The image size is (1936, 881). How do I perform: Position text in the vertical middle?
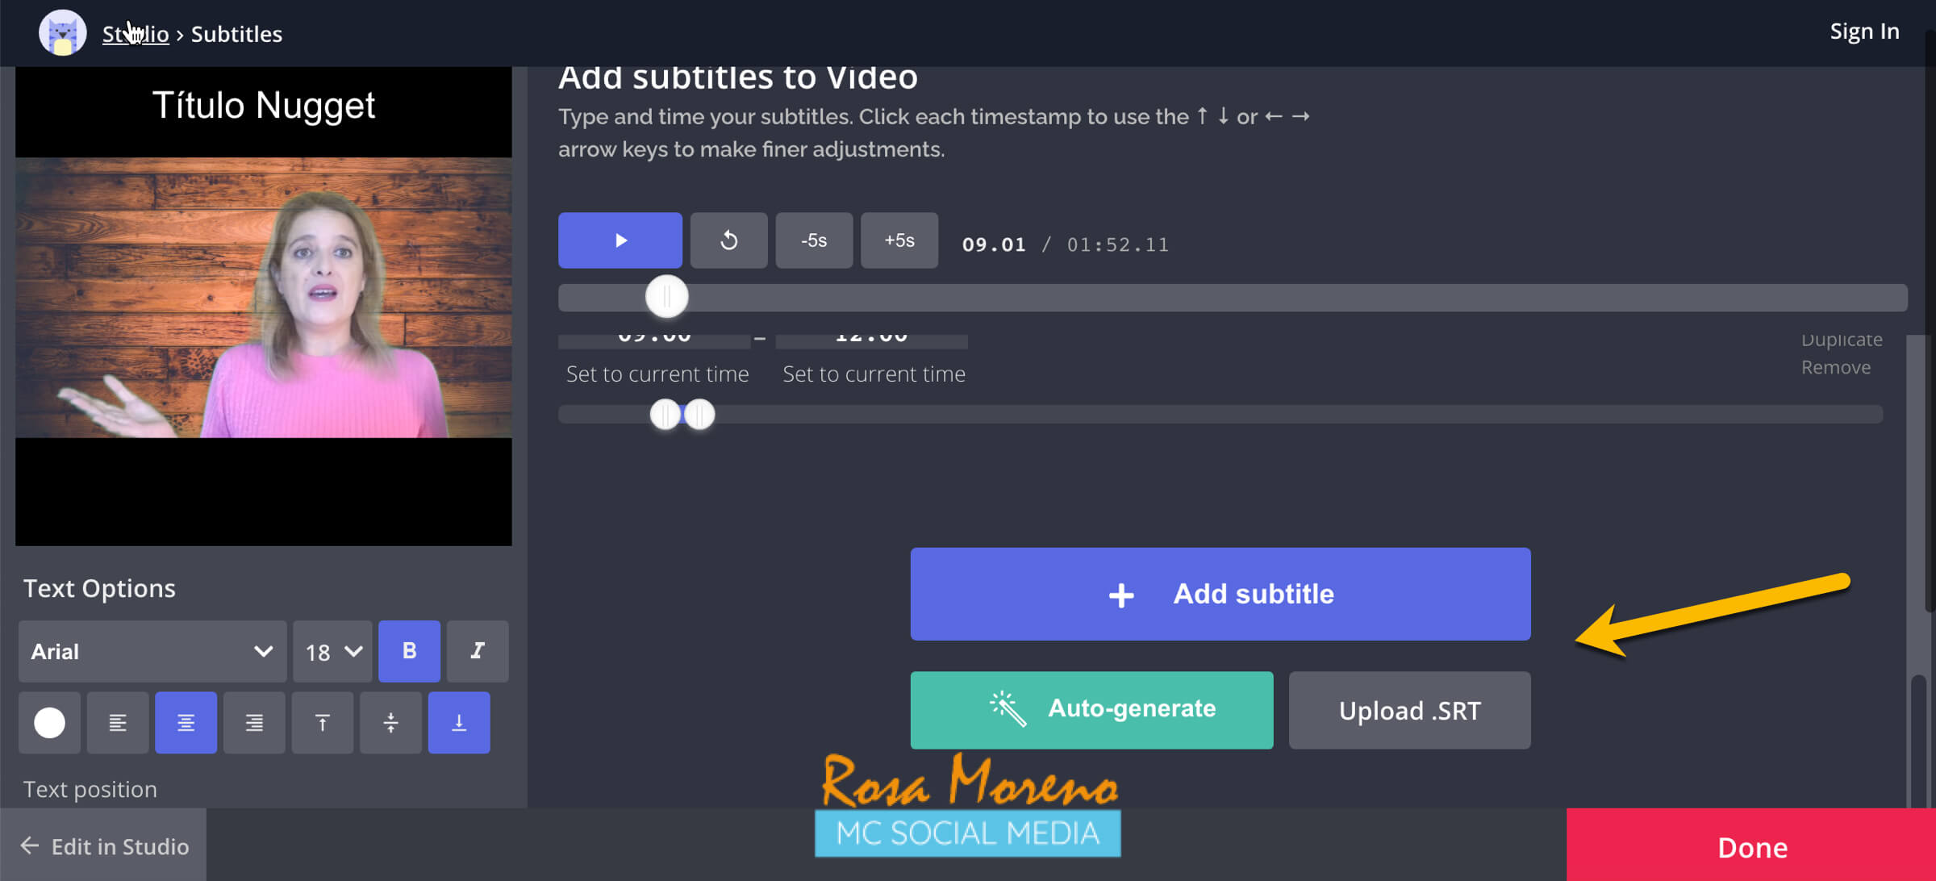[390, 722]
